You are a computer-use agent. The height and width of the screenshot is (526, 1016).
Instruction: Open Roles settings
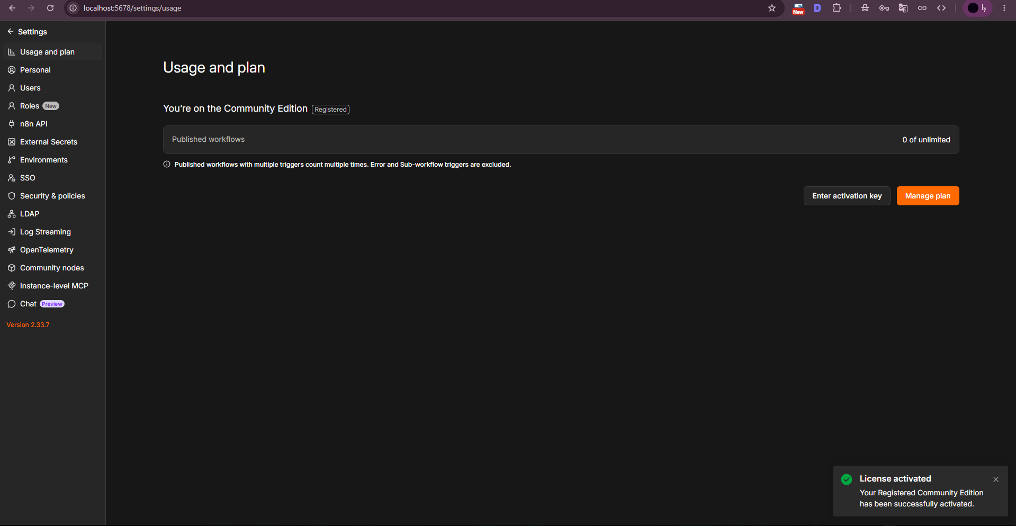pos(52,106)
